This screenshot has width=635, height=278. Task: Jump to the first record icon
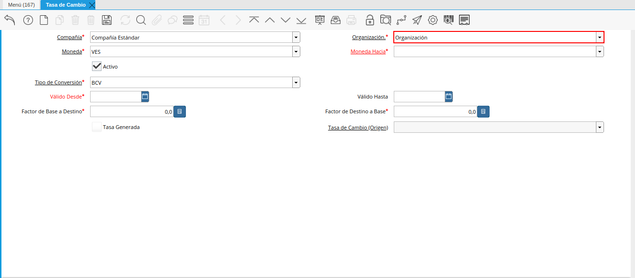pos(254,20)
